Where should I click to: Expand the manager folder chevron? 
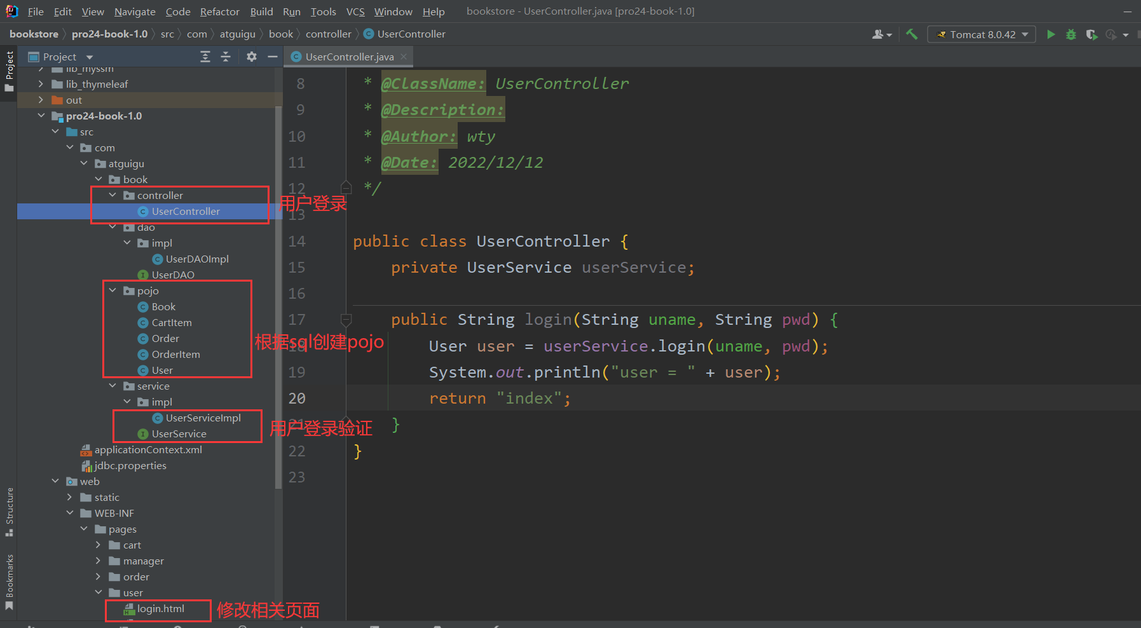click(x=99, y=561)
